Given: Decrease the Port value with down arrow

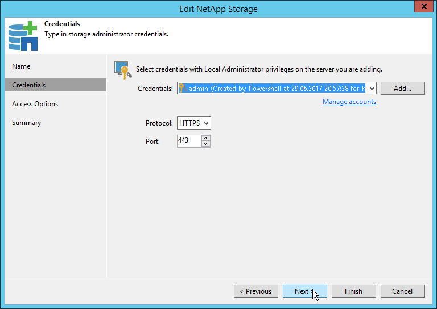Looking at the screenshot, I should pos(206,144).
